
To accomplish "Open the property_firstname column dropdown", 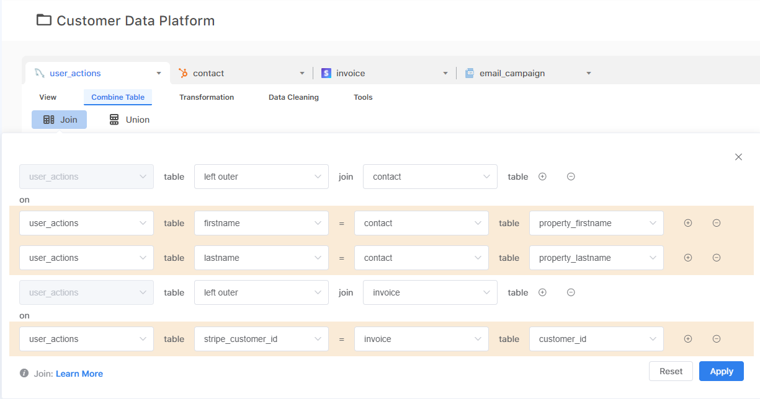I will tap(596, 223).
